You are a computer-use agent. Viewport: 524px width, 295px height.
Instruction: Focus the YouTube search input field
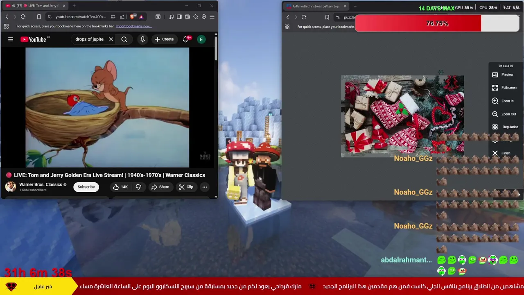point(90,39)
